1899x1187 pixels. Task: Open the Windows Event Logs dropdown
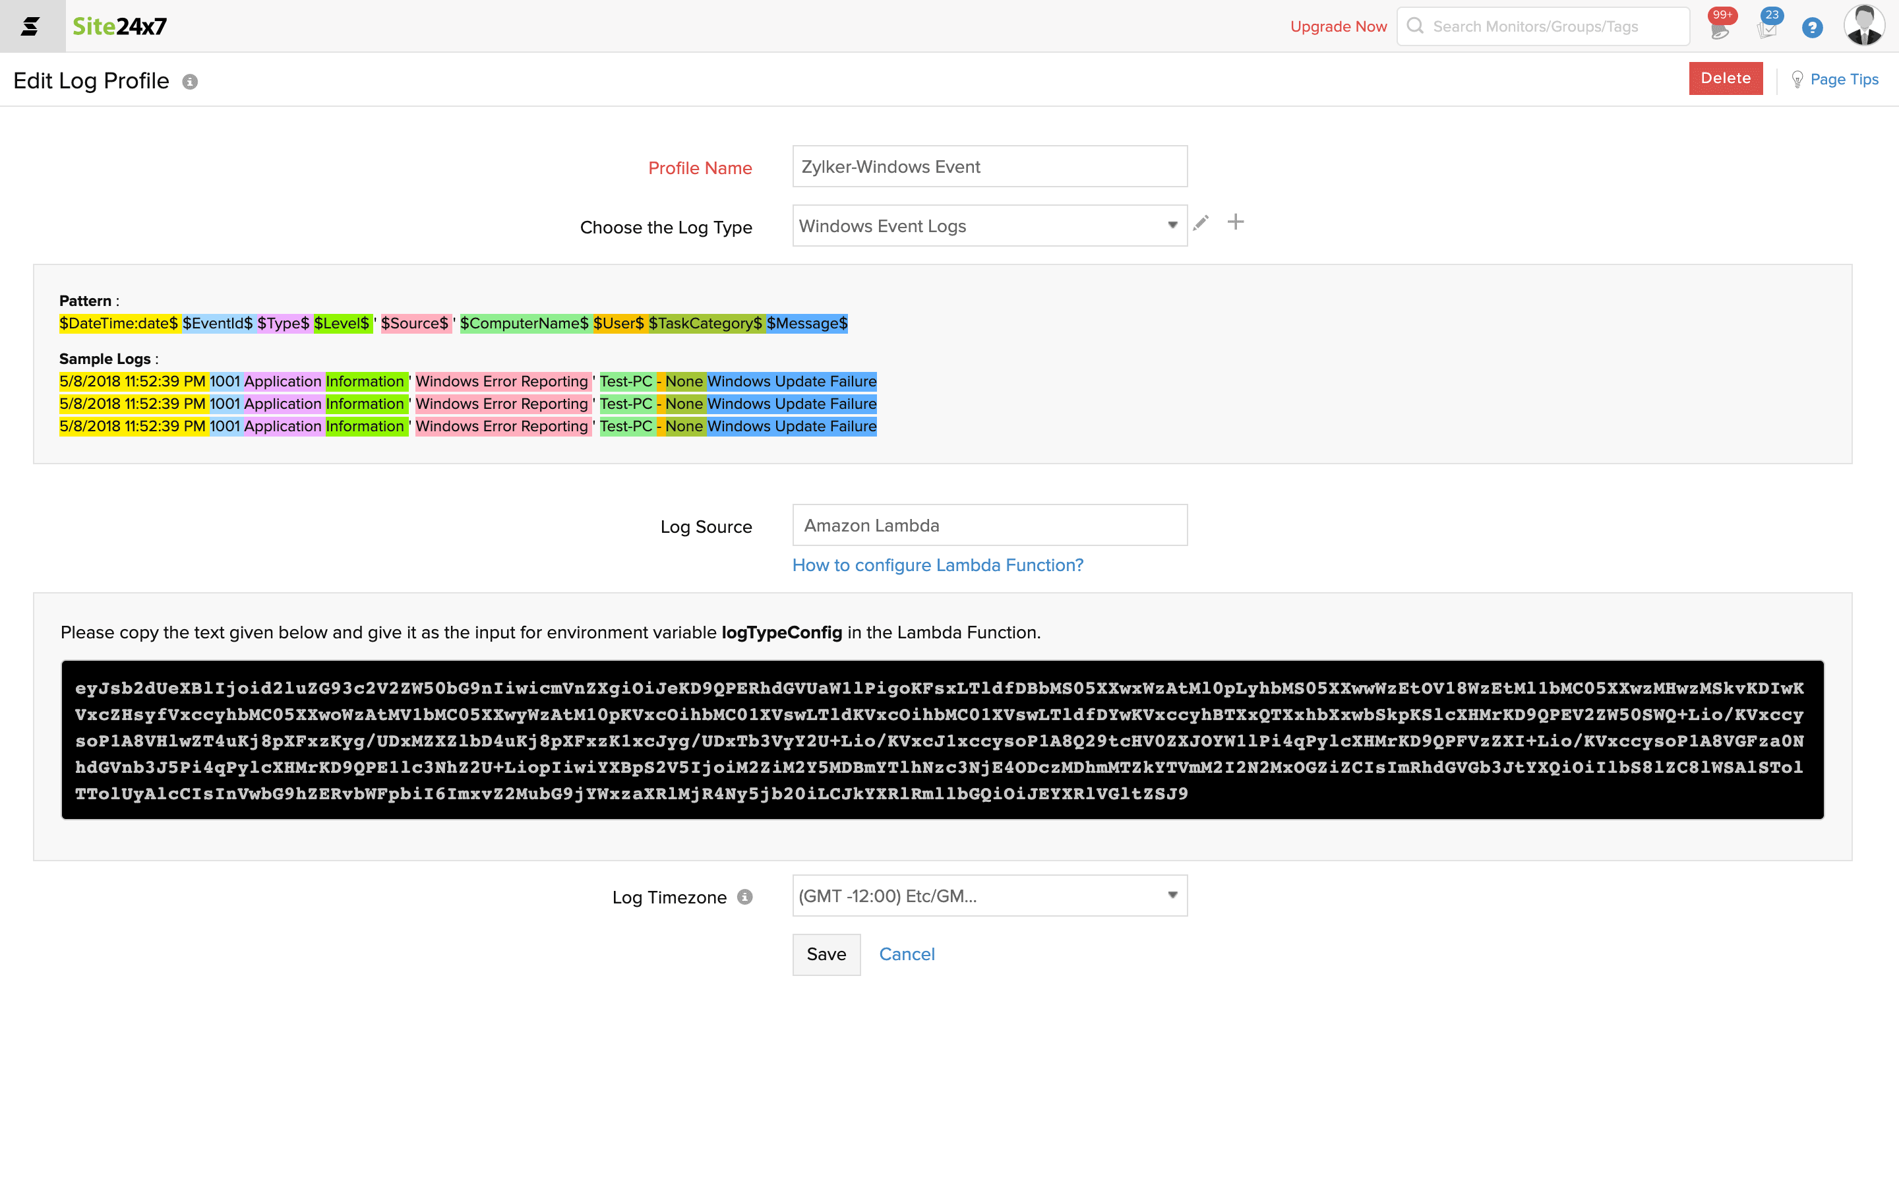[x=989, y=226]
